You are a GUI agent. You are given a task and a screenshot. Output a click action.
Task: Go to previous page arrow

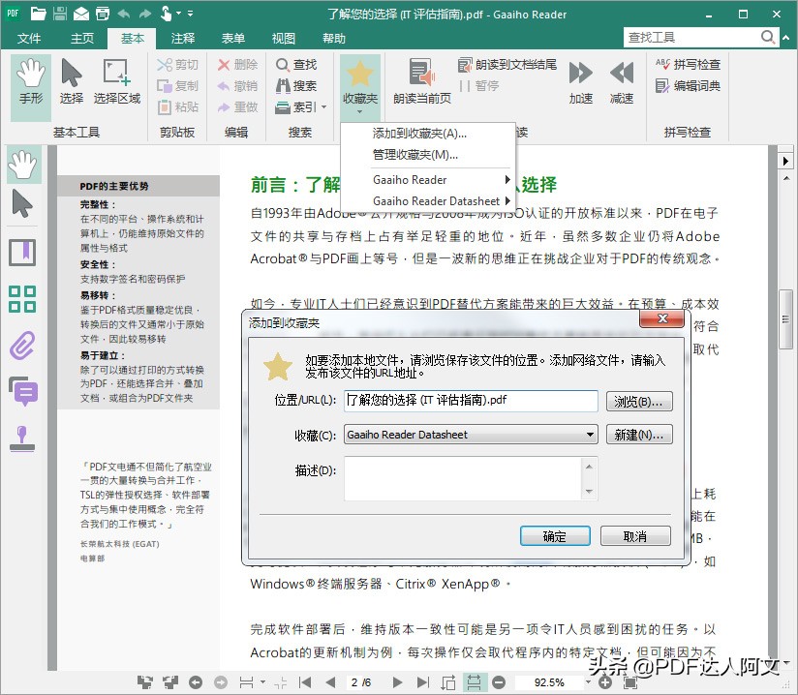pyautogui.click(x=330, y=682)
